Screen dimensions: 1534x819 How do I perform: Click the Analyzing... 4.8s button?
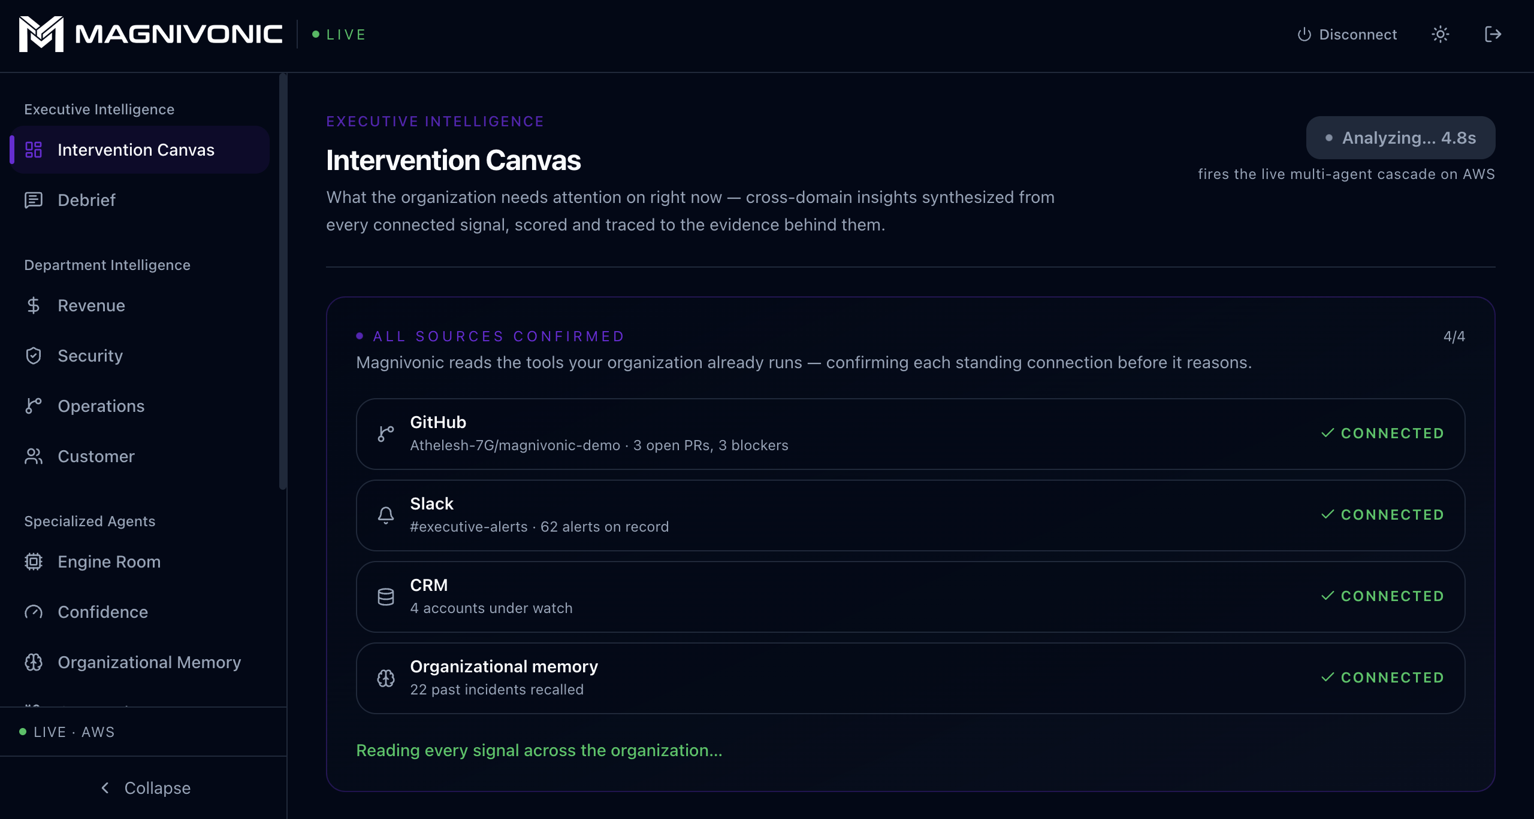tap(1400, 138)
